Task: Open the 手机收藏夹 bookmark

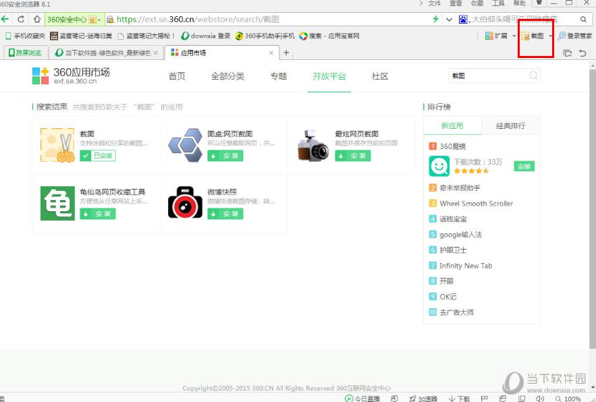Action: tap(25, 36)
